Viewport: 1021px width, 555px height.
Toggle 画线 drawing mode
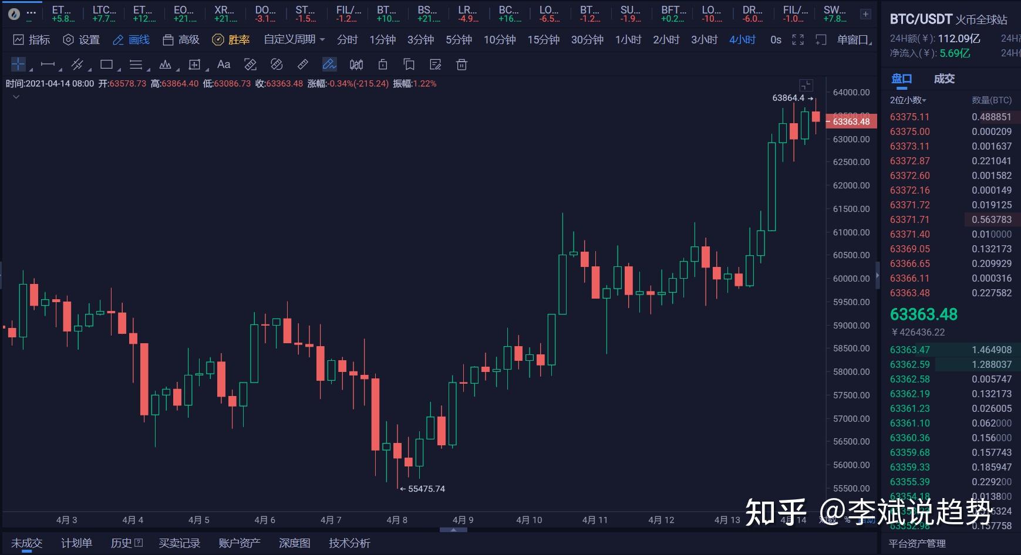pyautogui.click(x=132, y=39)
